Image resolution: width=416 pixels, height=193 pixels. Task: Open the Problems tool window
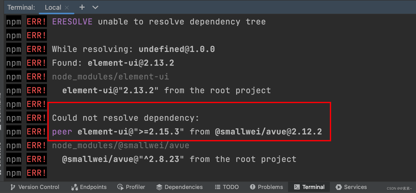267,187
